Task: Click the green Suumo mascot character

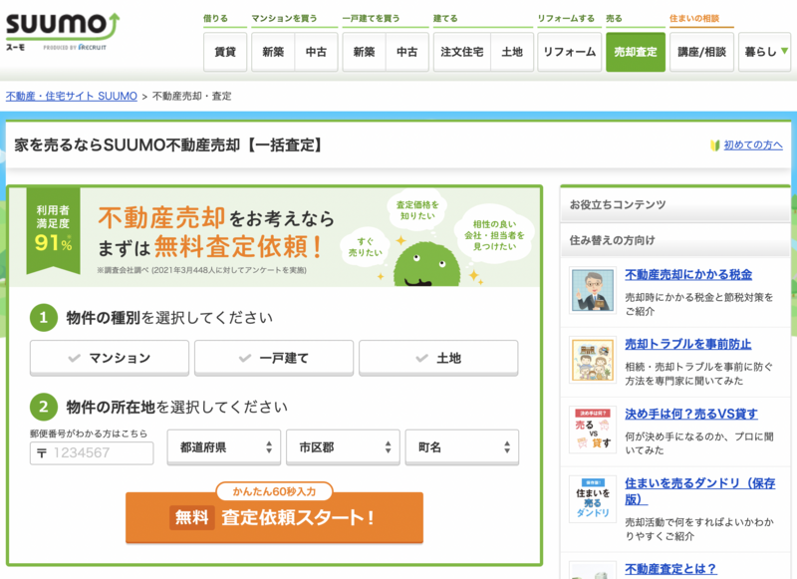Action: 427,264
